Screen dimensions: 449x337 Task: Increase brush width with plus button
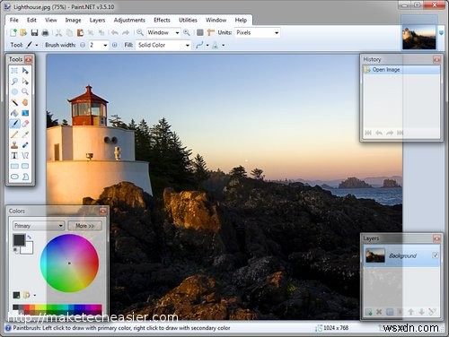click(114, 45)
